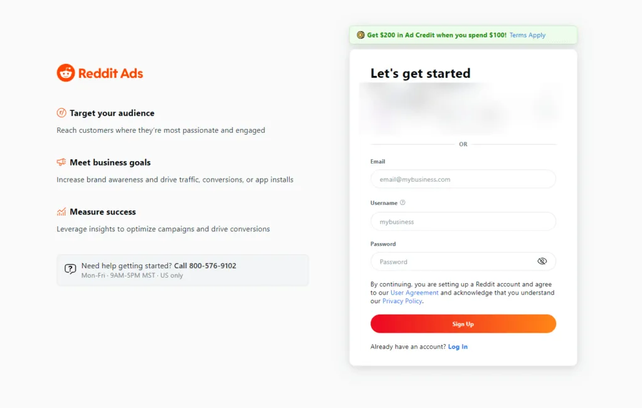Click the megaphone icon beside Meet business goals

tap(61, 162)
